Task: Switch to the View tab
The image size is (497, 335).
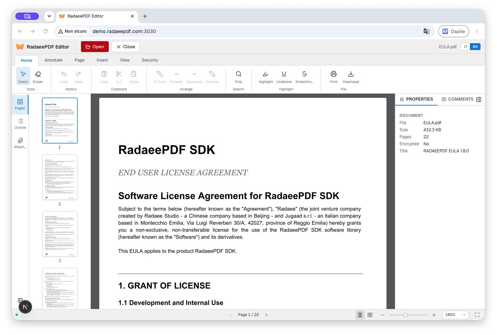Action: pyautogui.click(x=125, y=60)
